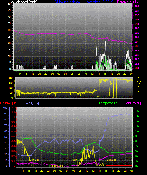Image resolution: width=147 pixels, height=175 pixels.
Task: Click the "Barometer (.in)" axis title
Action: tap(128, 2)
